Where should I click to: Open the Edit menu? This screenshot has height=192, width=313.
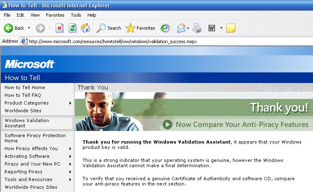pos(20,15)
